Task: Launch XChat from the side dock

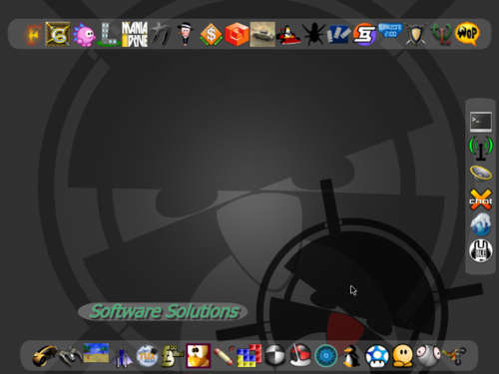Action: pos(481,199)
